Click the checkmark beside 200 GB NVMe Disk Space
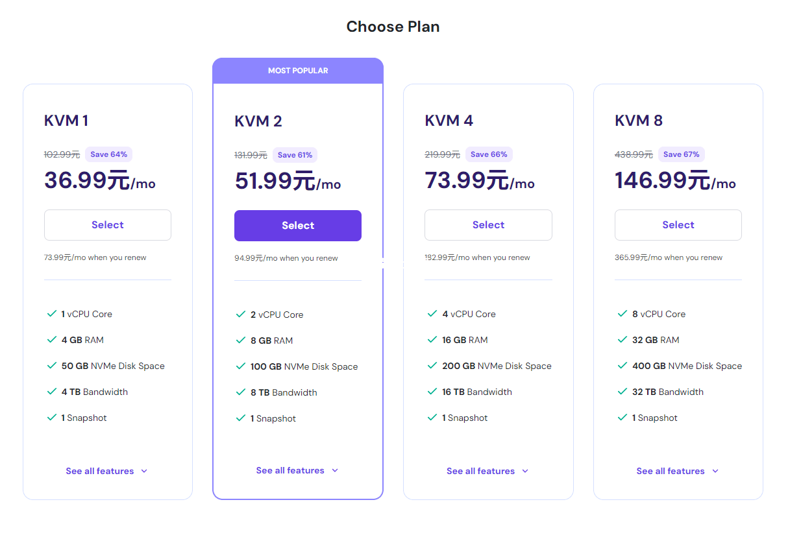 [x=432, y=366]
